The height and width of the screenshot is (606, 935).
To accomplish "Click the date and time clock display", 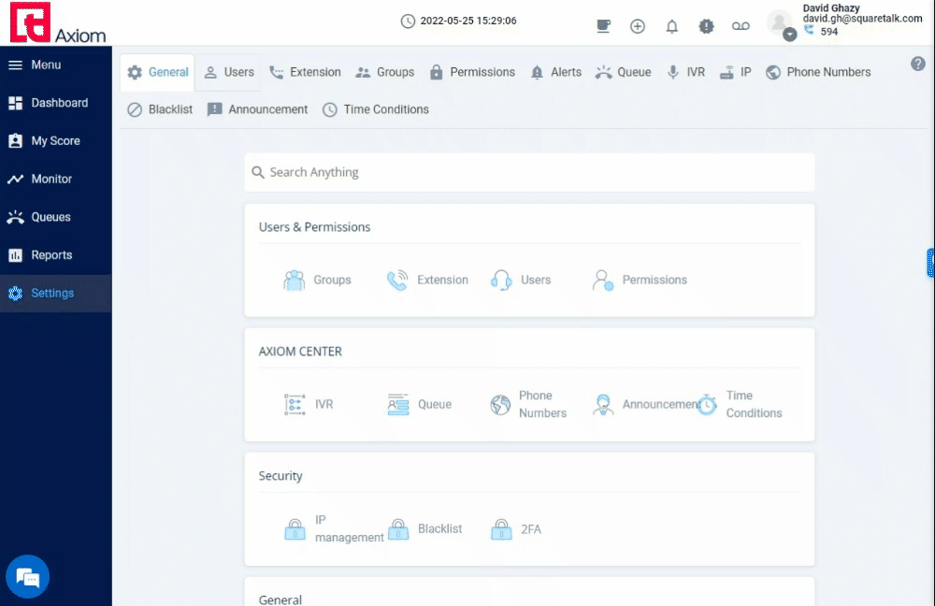I will [458, 21].
